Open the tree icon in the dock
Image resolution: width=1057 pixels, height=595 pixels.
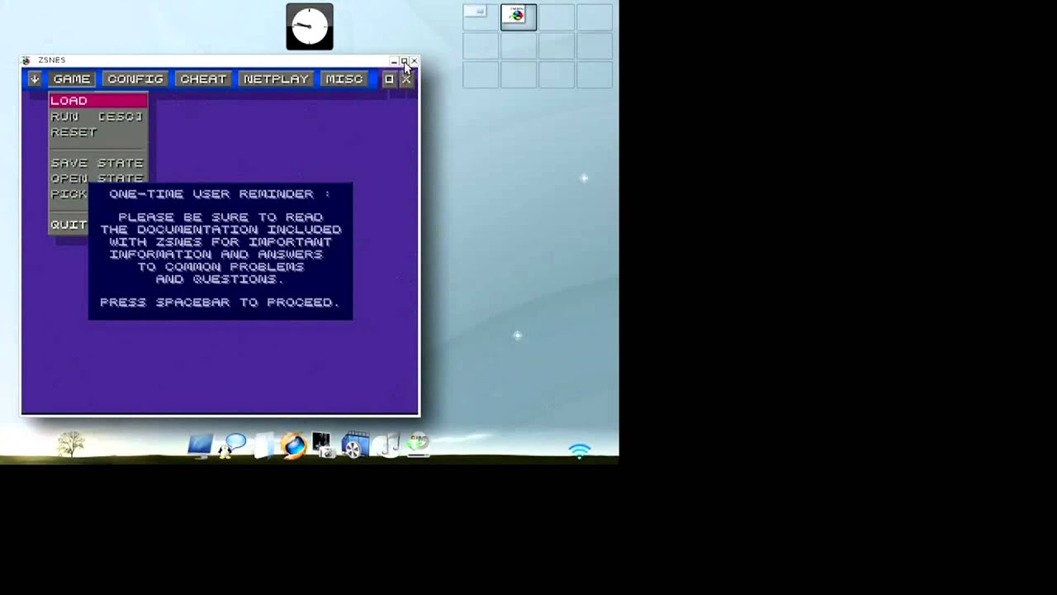coord(71,444)
